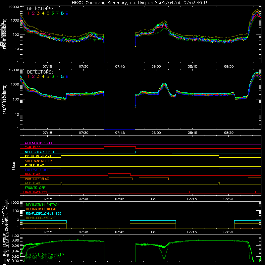Click the REAR SEGMENTS livetime legend text
The width and height of the screenshot is (265, 265).
(x=44, y=258)
